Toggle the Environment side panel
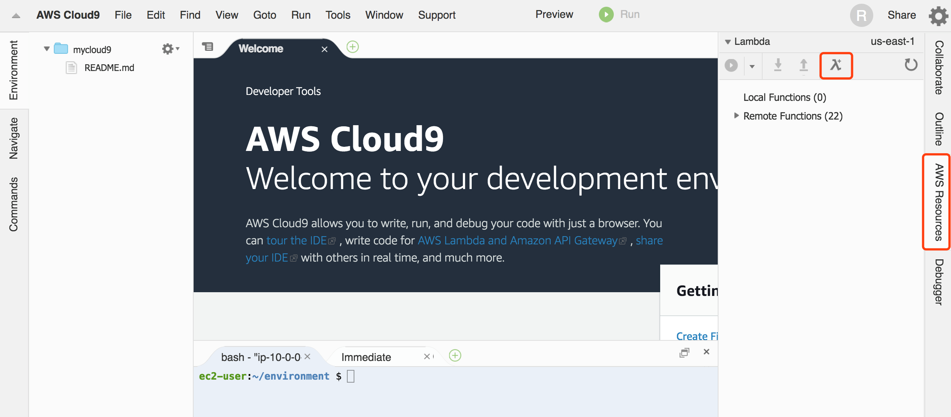 point(13,70)
